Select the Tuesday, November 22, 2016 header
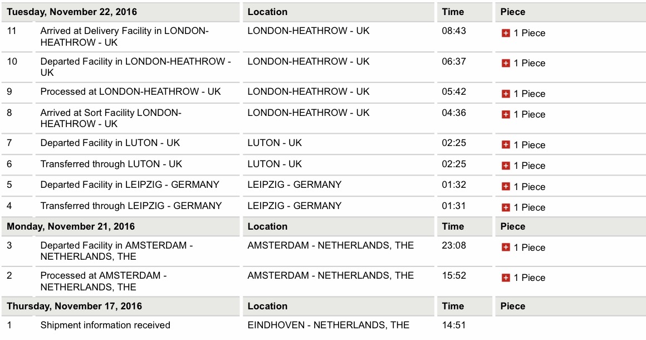The height and width of the screenshot is (340, 646). click(72, 12)
